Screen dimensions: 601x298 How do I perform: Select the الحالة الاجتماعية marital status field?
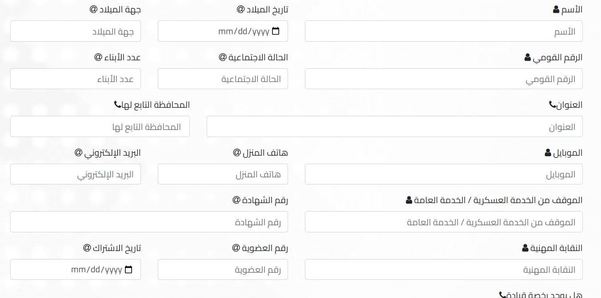[x=223, y=78]
